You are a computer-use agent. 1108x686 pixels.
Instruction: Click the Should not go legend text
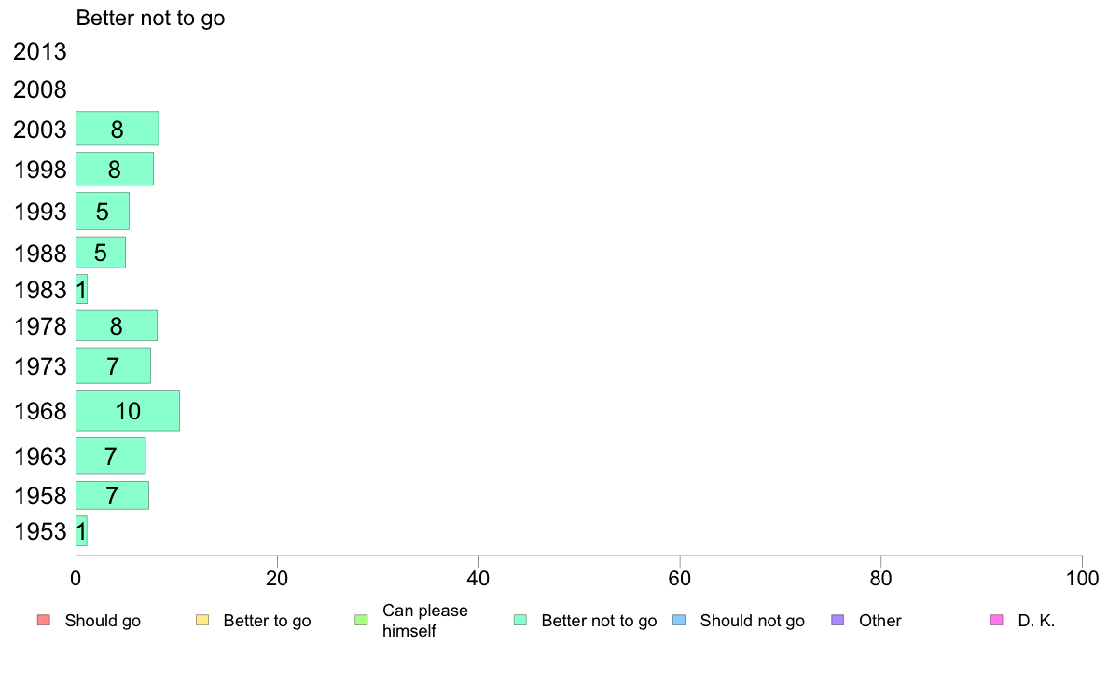[753, 621]
